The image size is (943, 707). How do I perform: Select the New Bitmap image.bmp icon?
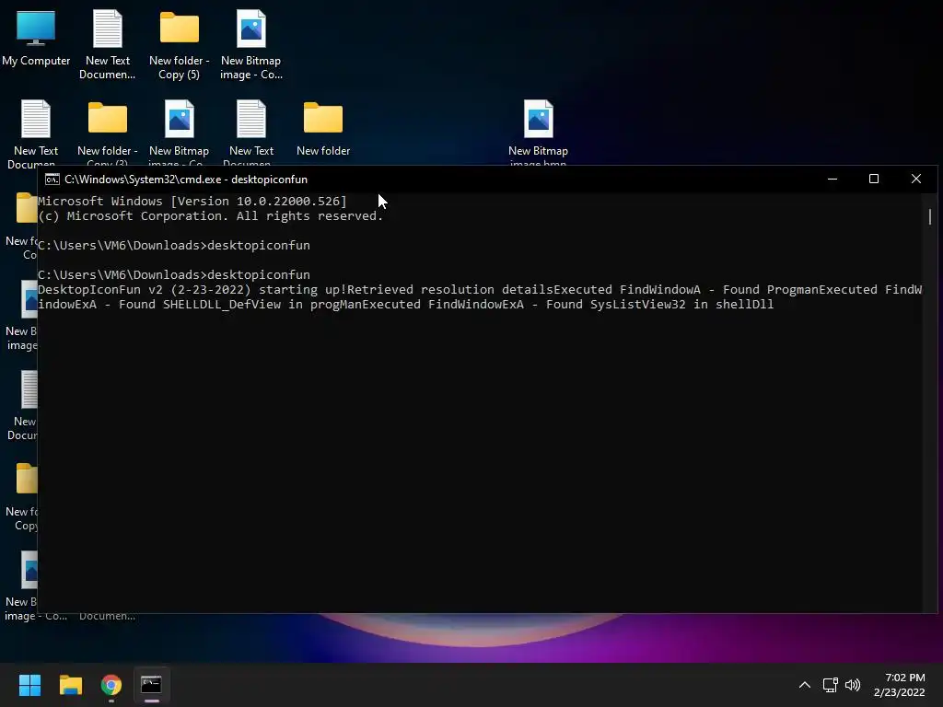(x=538, y=133)
